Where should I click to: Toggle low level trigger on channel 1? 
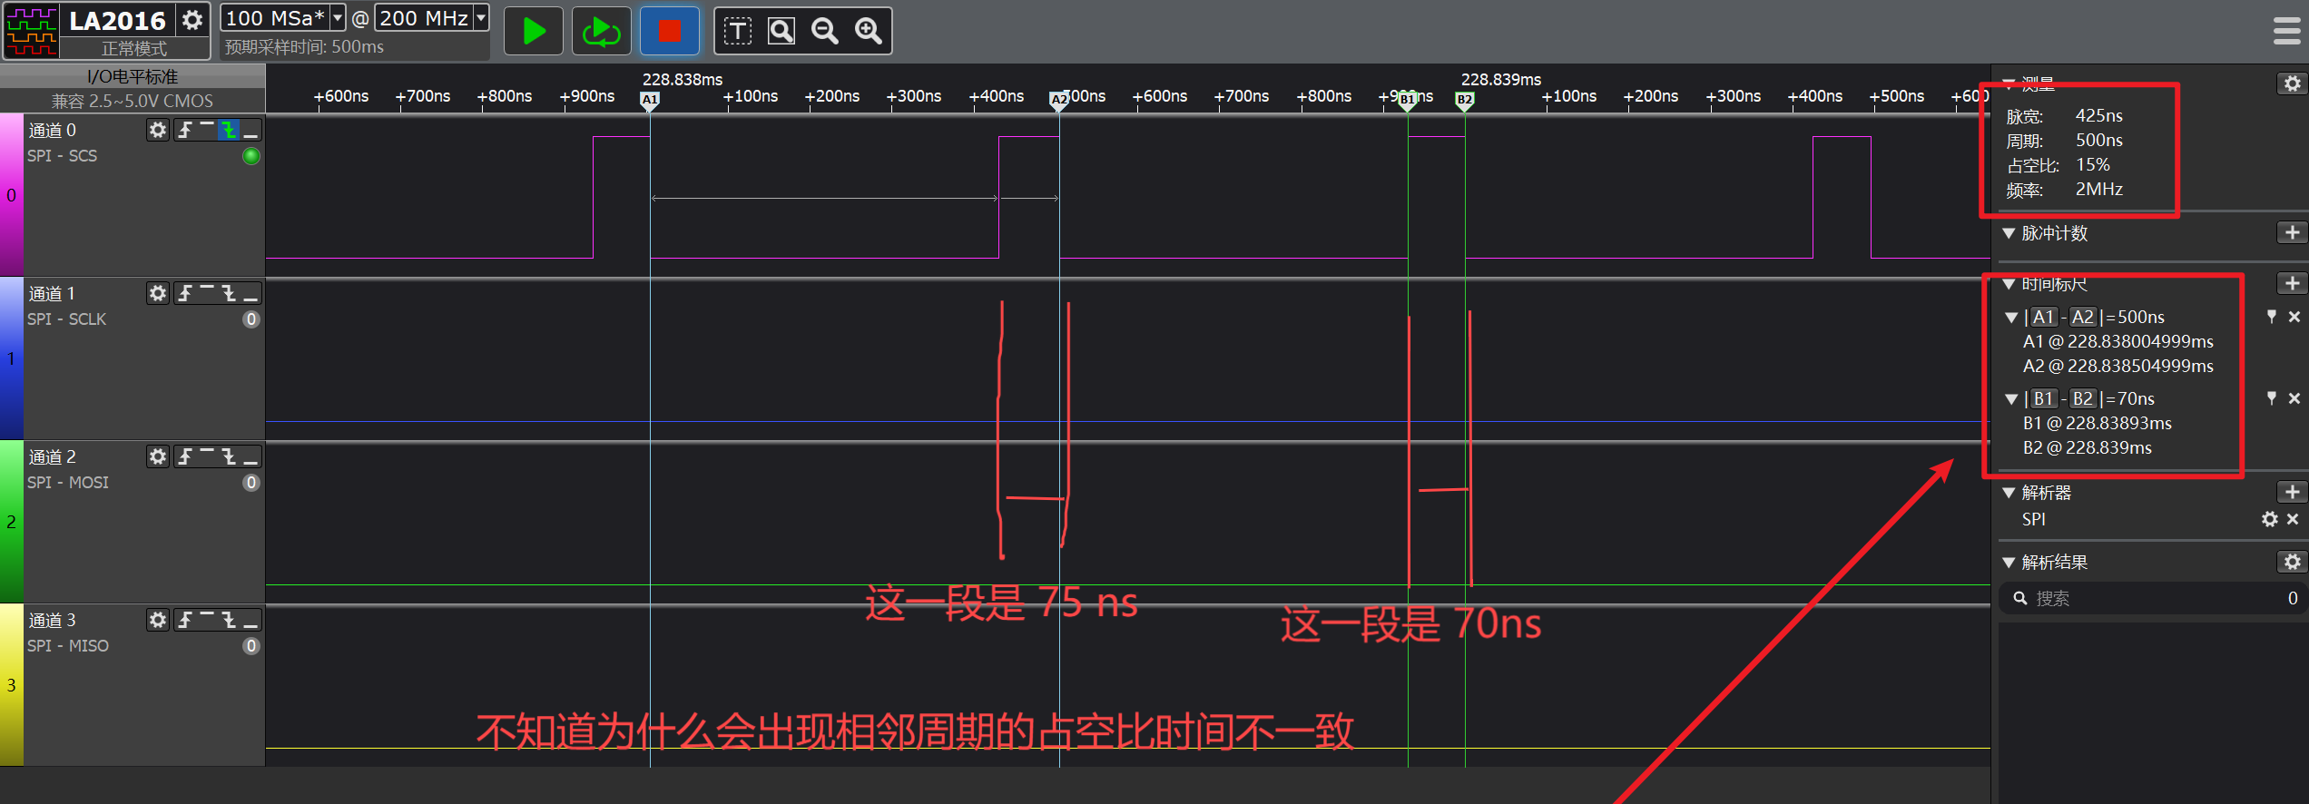[x=251, y=293]
